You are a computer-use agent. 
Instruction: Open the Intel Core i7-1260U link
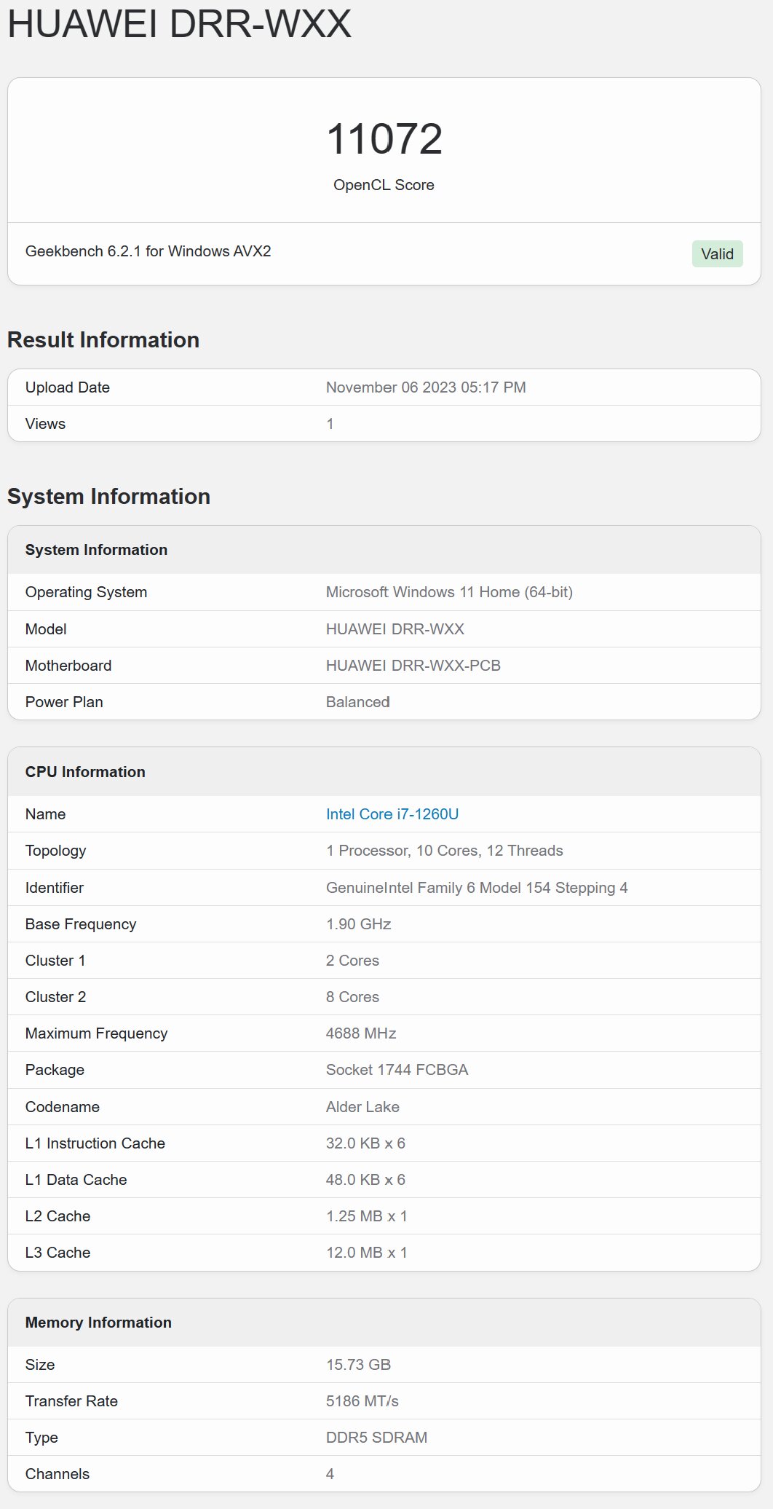point(392,814)
